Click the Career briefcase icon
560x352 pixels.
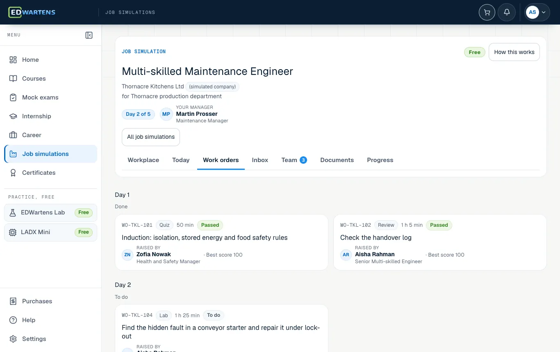(13, 135)
